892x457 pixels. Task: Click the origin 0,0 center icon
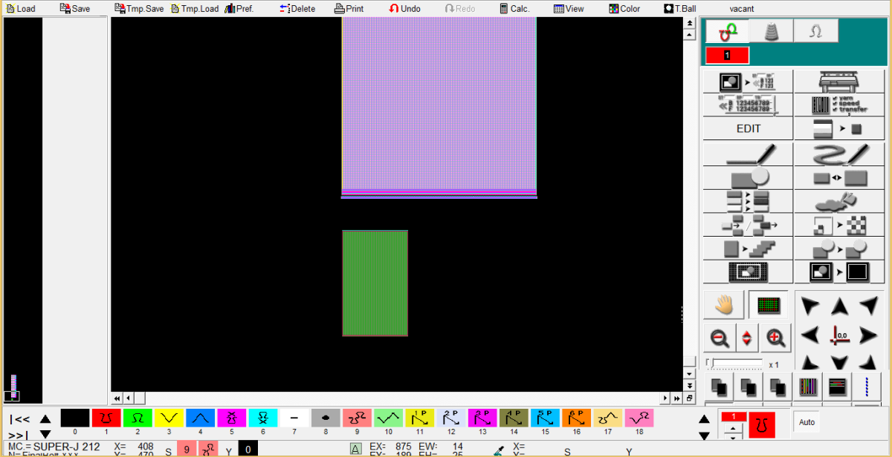click(x=839, y=335)
